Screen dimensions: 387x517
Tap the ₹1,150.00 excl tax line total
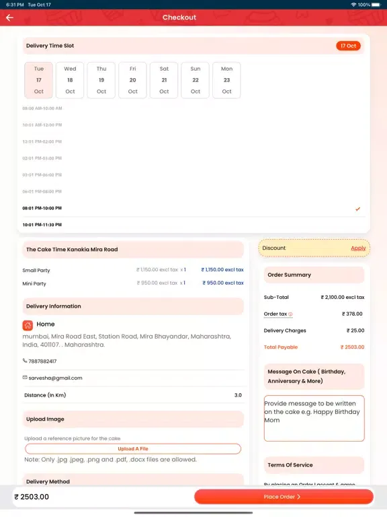[222, 270]
